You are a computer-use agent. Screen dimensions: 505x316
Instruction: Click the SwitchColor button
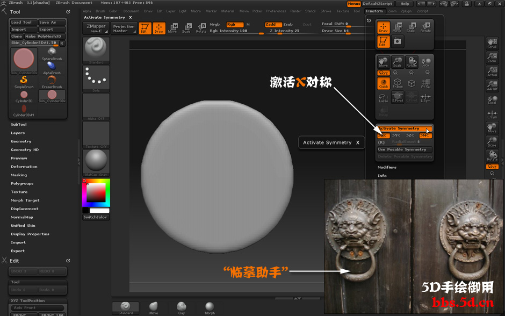click(x=95, y=217)
